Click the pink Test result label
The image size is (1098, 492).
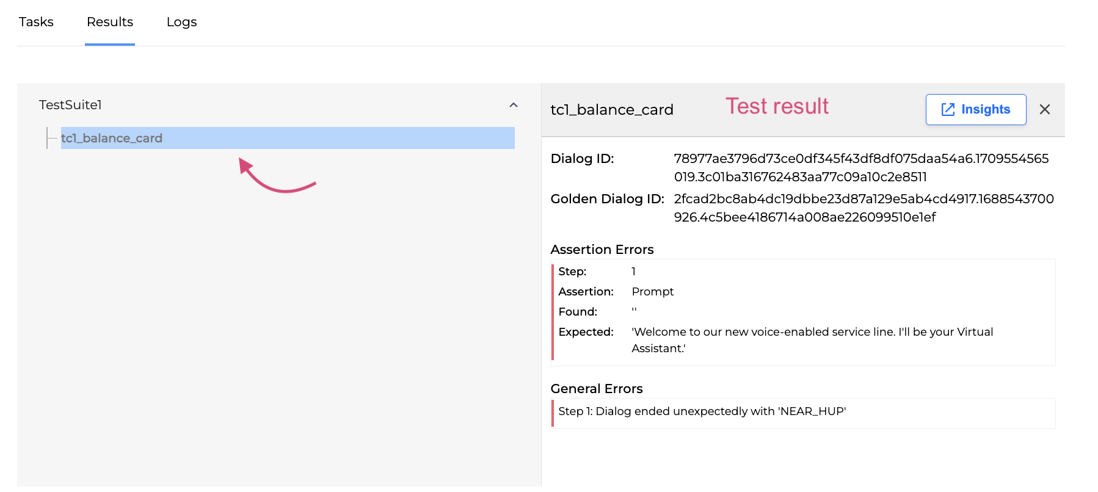[776, 106]
